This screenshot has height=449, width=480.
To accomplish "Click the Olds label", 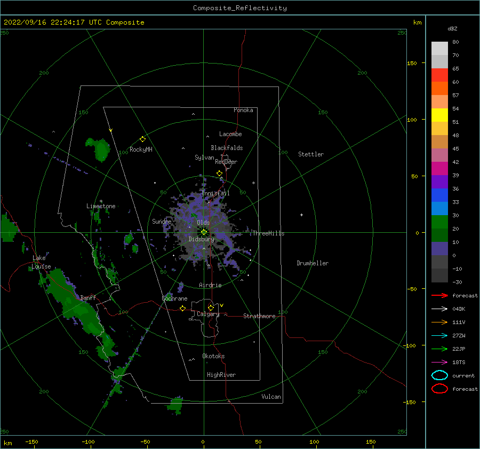I will (203, 223).
